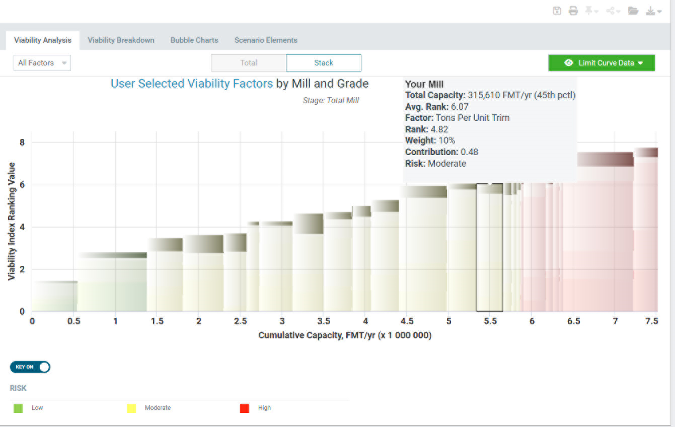Share the current view

(x=611, y=11)
